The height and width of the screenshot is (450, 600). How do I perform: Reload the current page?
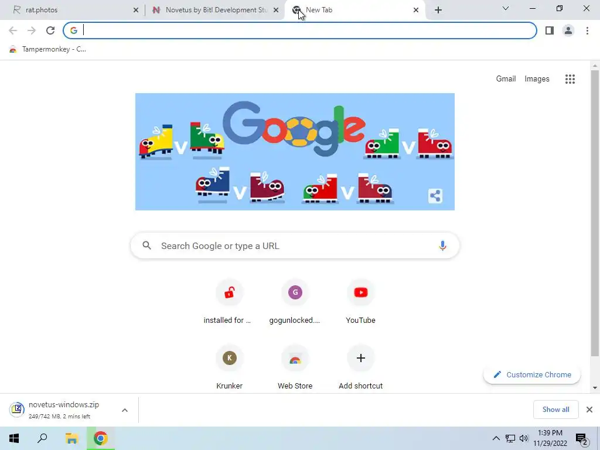tap(50, 30)
